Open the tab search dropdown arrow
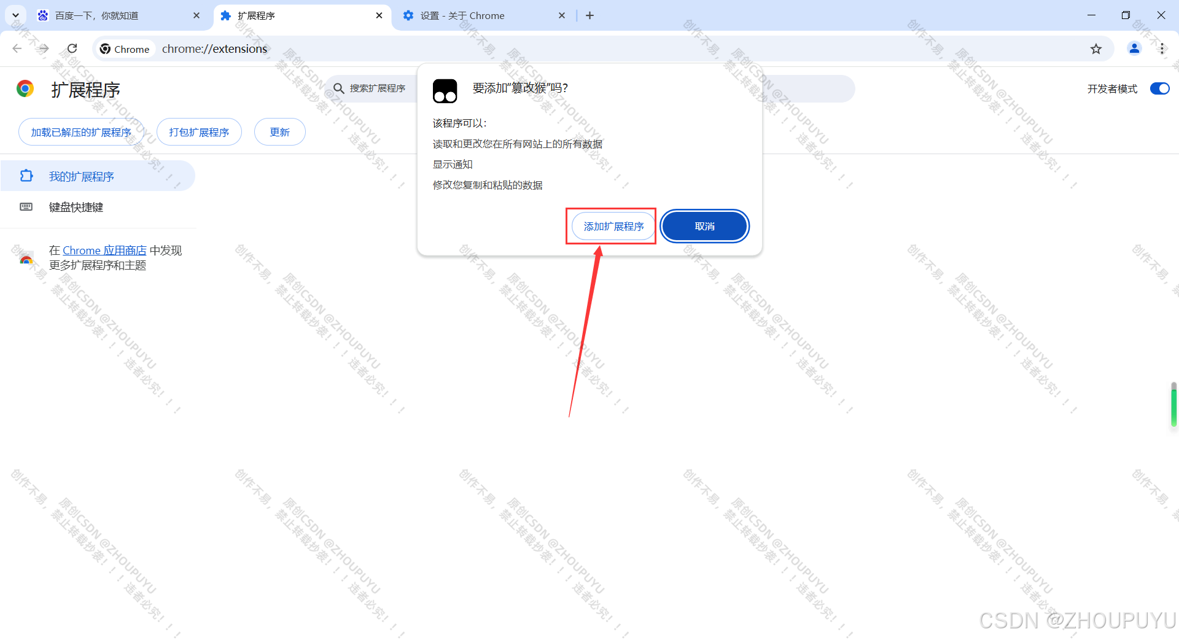The image size is (1179, 640). pyautogui.click(x=15, y=15)
